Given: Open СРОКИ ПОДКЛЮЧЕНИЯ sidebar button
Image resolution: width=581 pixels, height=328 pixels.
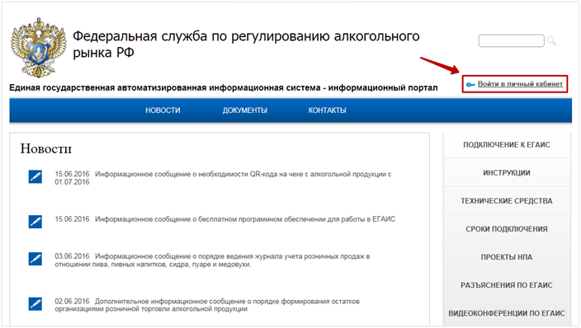Looking at the screenshot, I should click(x=507, y=229).
